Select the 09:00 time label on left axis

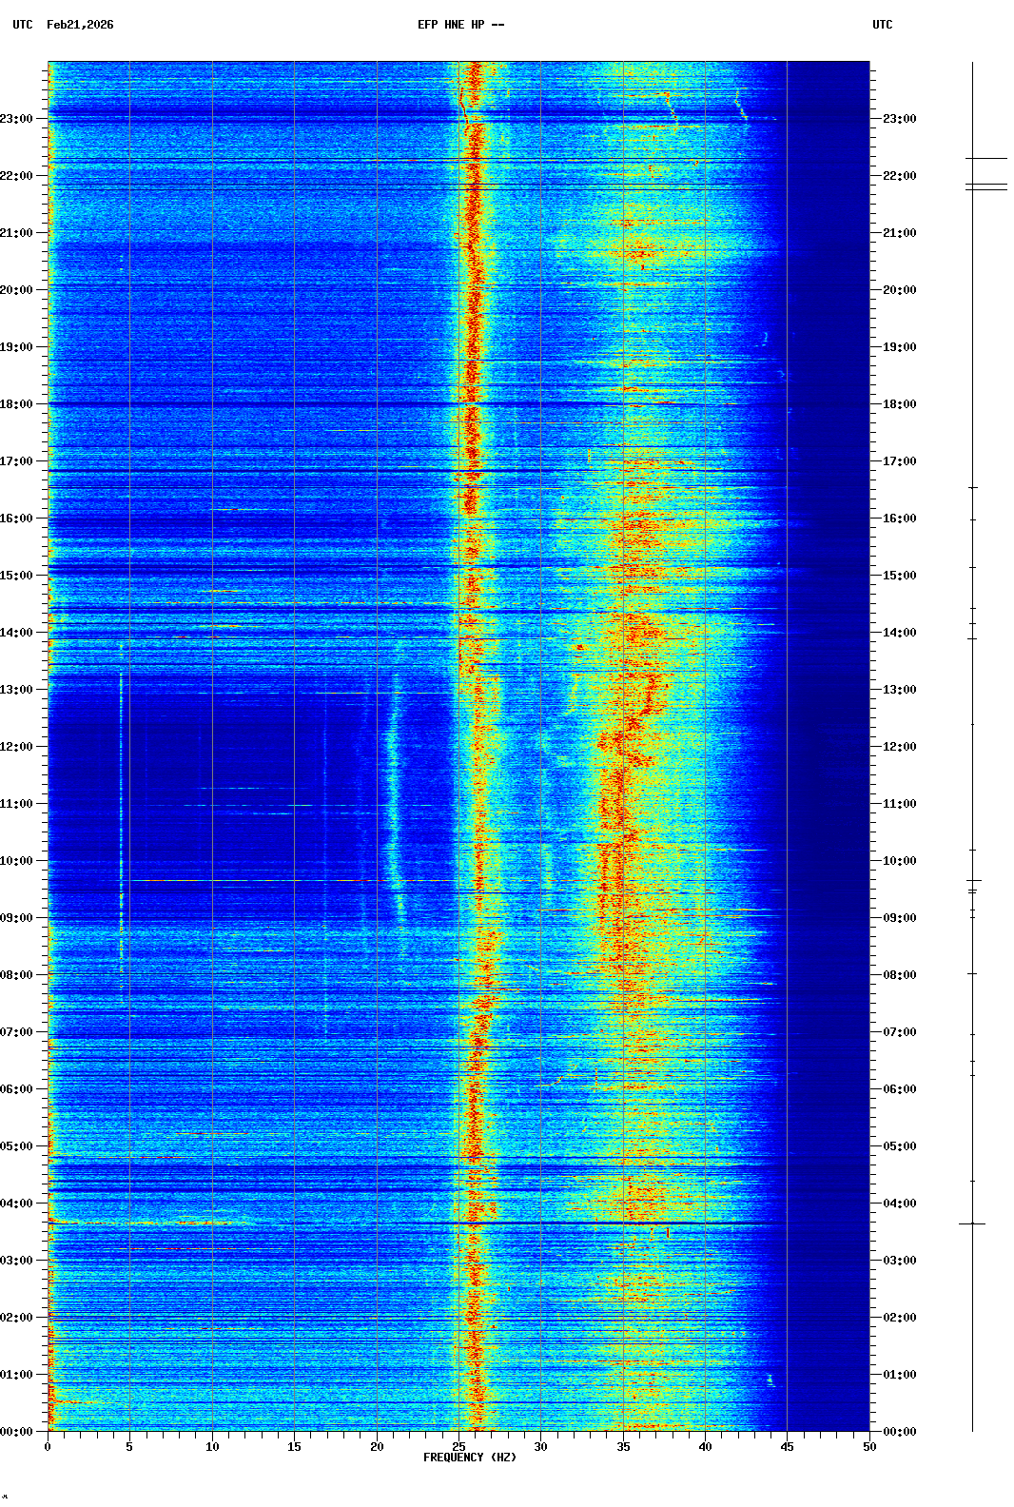[x=17, y=918]
